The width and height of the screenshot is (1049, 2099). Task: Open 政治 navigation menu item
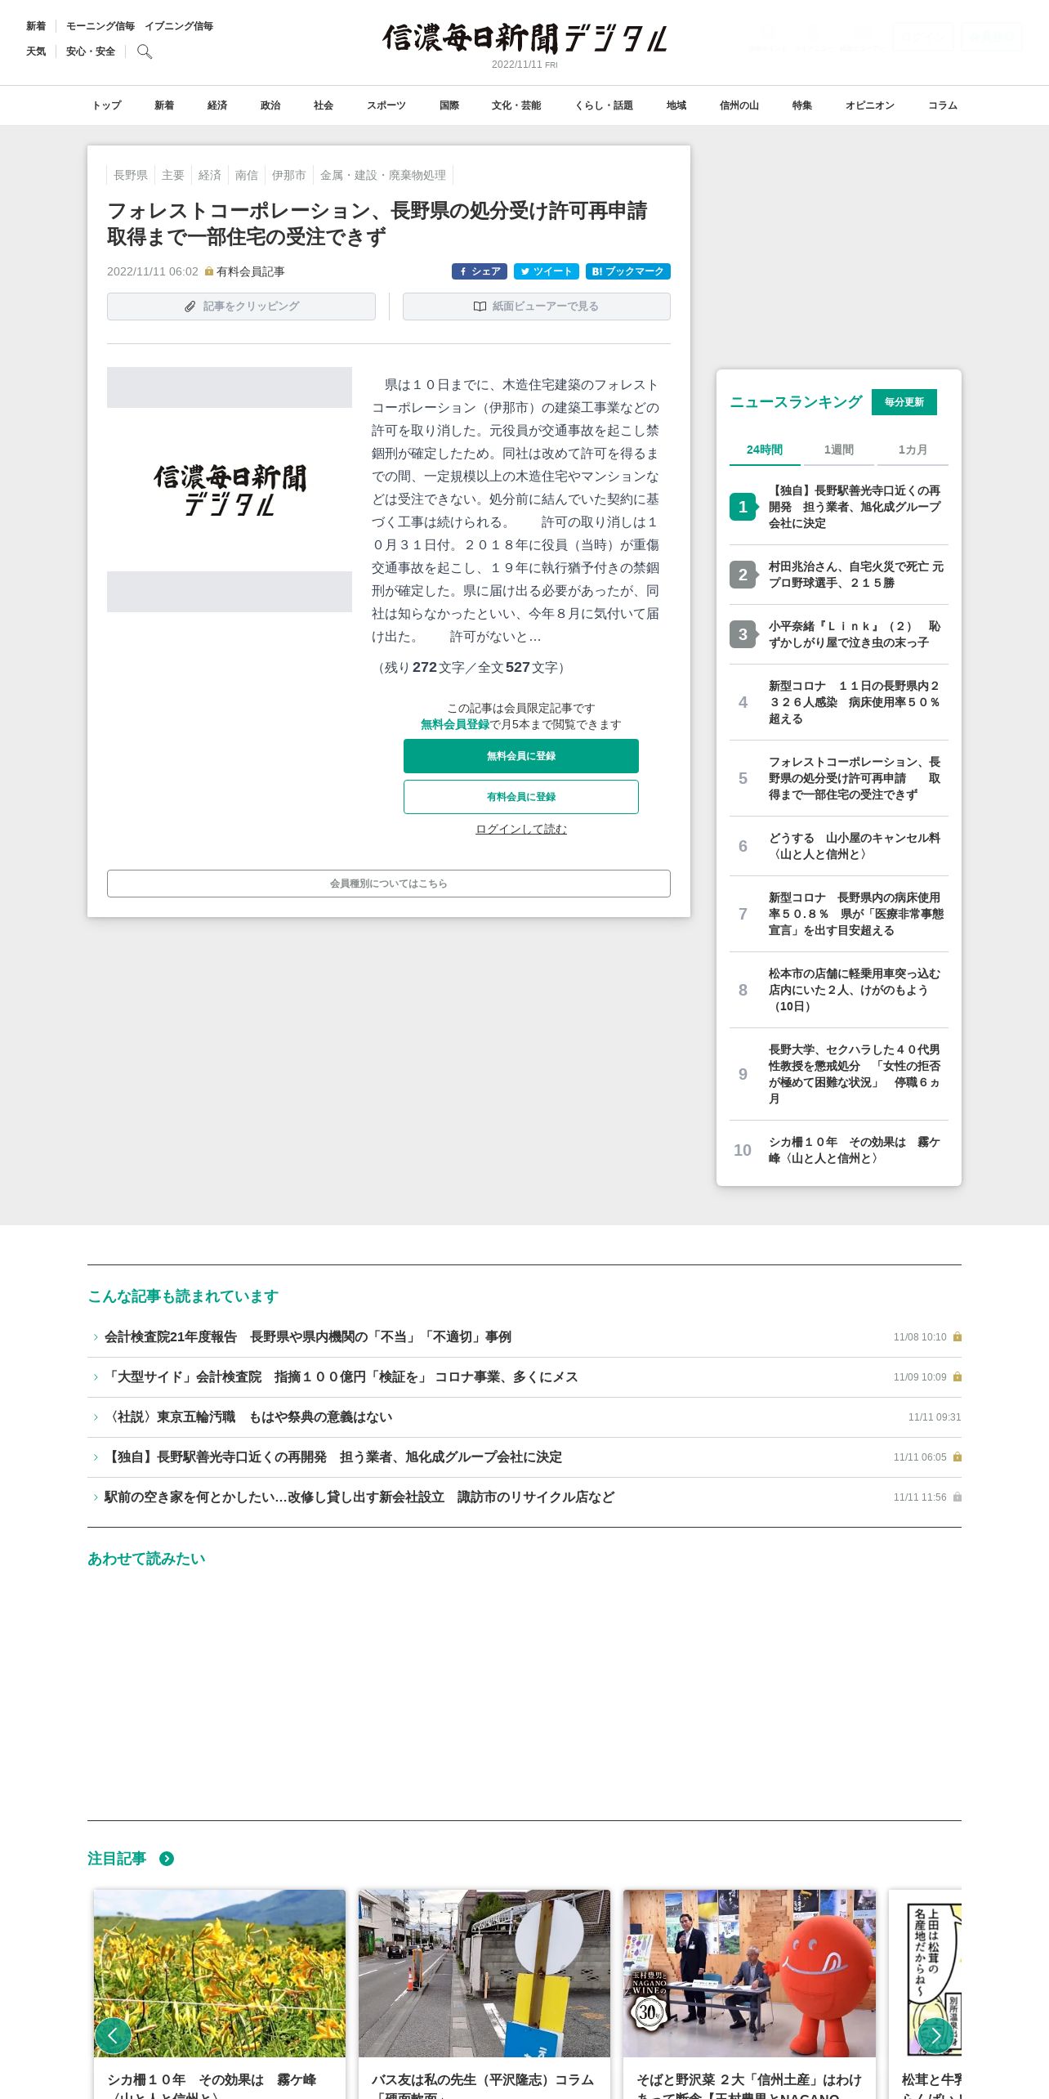pyautogui.click(x=270, y=105)
